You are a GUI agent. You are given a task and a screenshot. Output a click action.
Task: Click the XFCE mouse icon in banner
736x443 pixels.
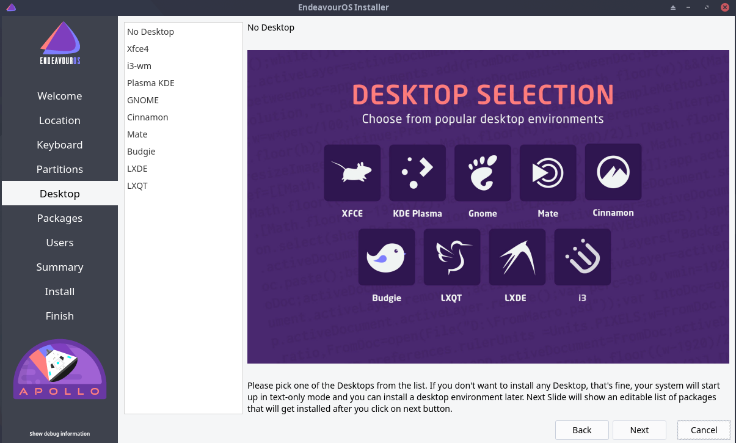pos(352,172)
